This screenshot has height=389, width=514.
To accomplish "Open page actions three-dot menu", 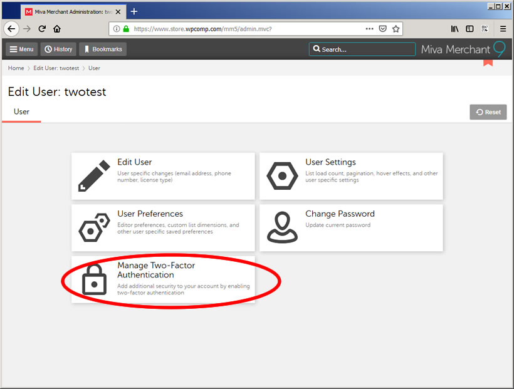I will [x=369, y=29].
